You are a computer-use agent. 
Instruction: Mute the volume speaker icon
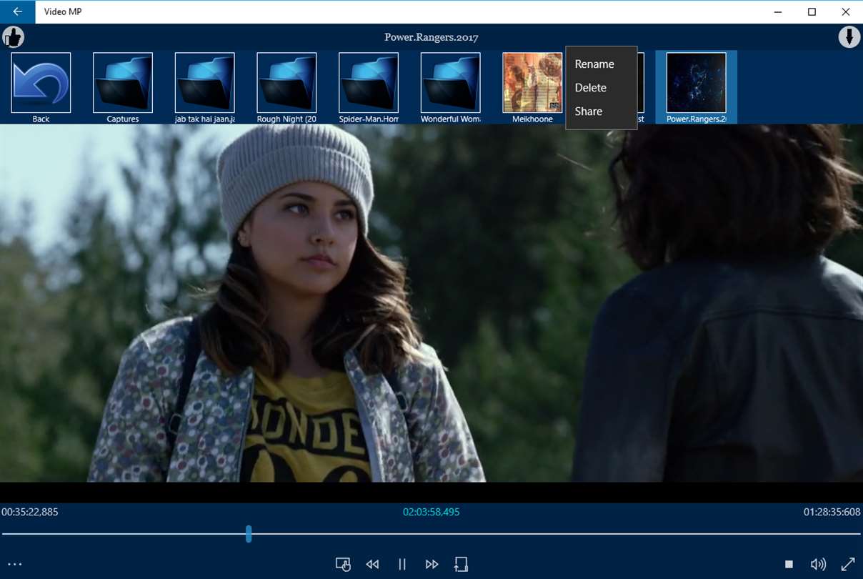coord(818,564)
